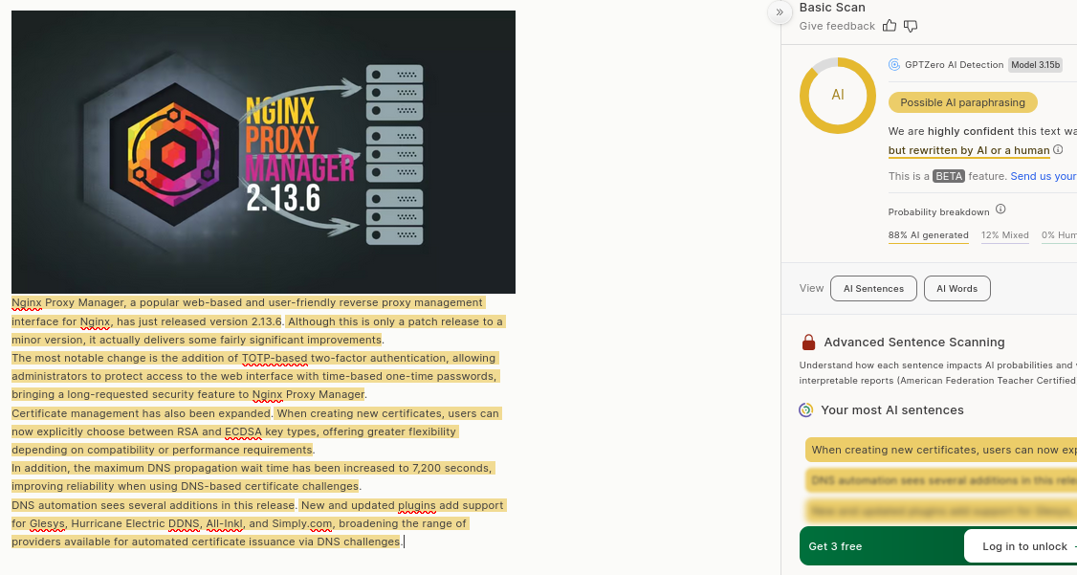The width and height of the screenshot is (1077, 575).
Task: Select the 12% Mixed tab
Action: [x=1004, y=235]
